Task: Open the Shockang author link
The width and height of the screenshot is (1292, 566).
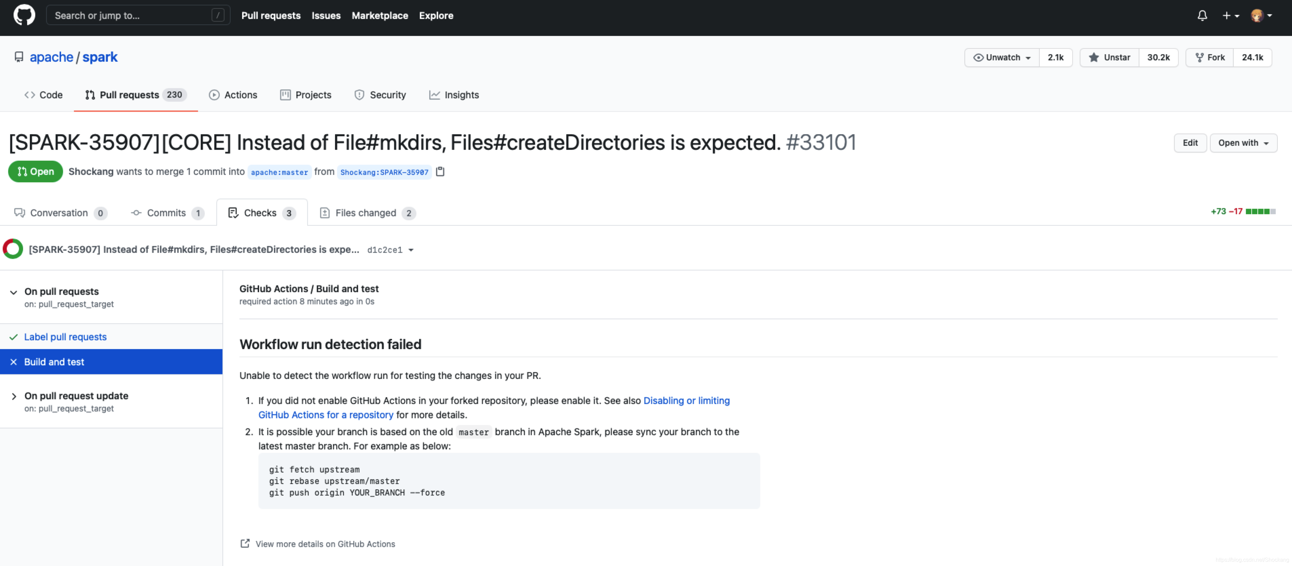Action: click(91, 171)
